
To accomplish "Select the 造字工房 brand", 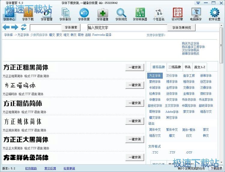I will click(189, 76).
